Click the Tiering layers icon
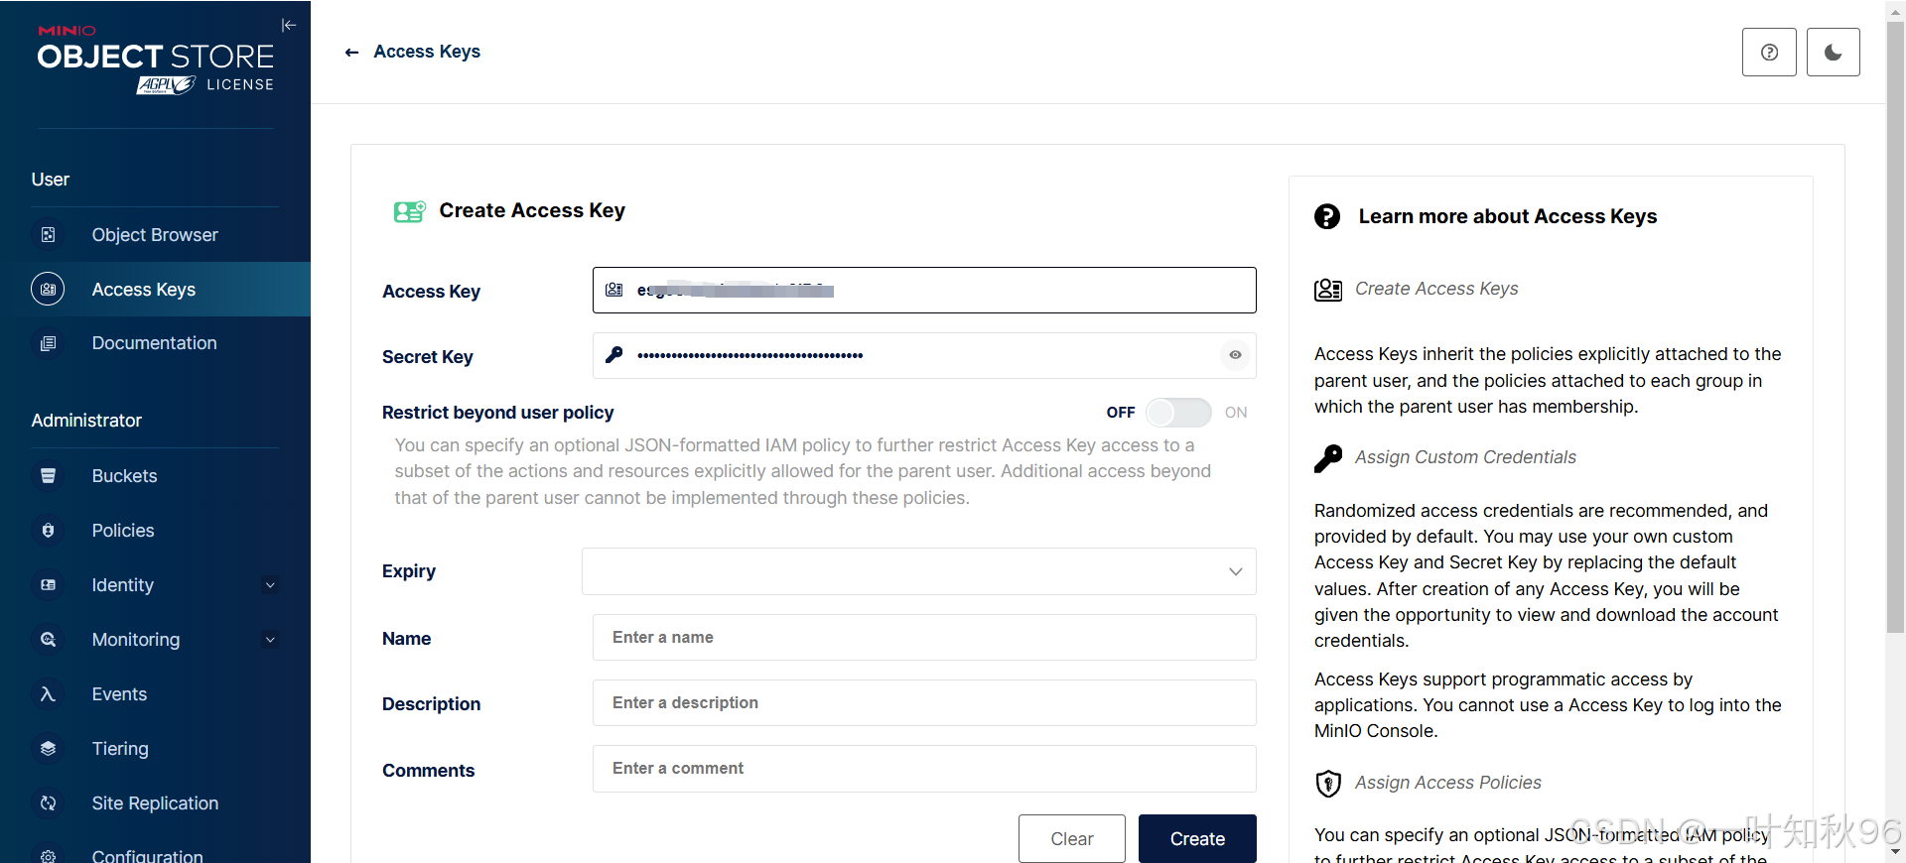Viewport: 1906px width, 863px height. pyautogui.click(x=48, y=749)
